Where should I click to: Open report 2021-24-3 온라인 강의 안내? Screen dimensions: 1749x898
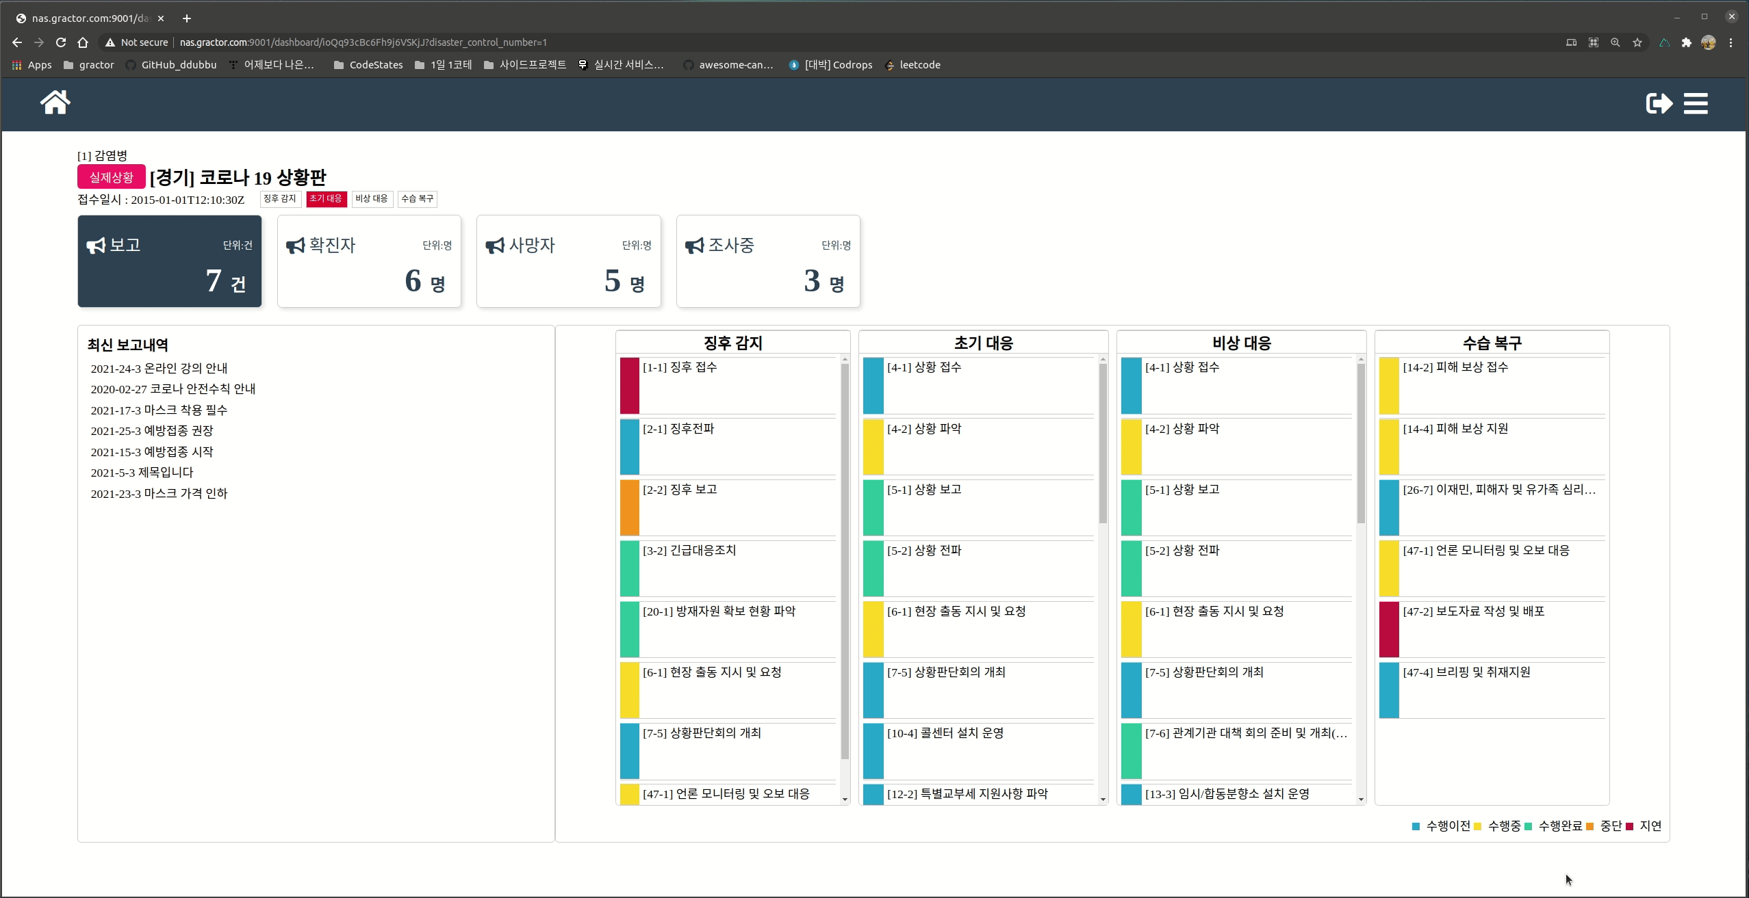pyautogui.click(x=159, y=368)
